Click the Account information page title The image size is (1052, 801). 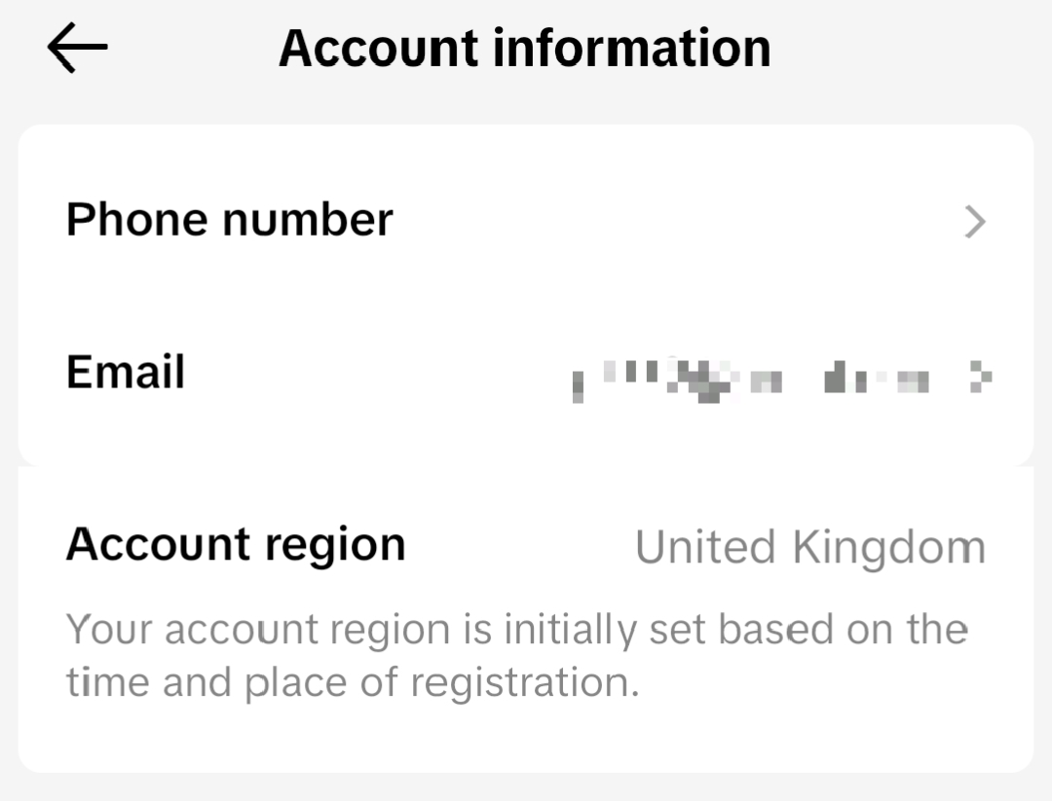pyautogui.click(x=525, y=49)
